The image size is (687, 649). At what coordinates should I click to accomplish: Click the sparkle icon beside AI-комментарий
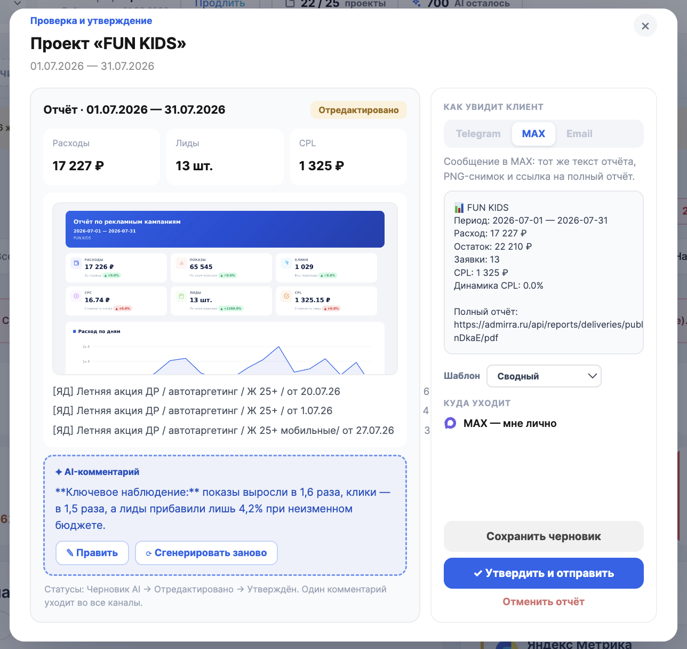(x=59, y=472)
